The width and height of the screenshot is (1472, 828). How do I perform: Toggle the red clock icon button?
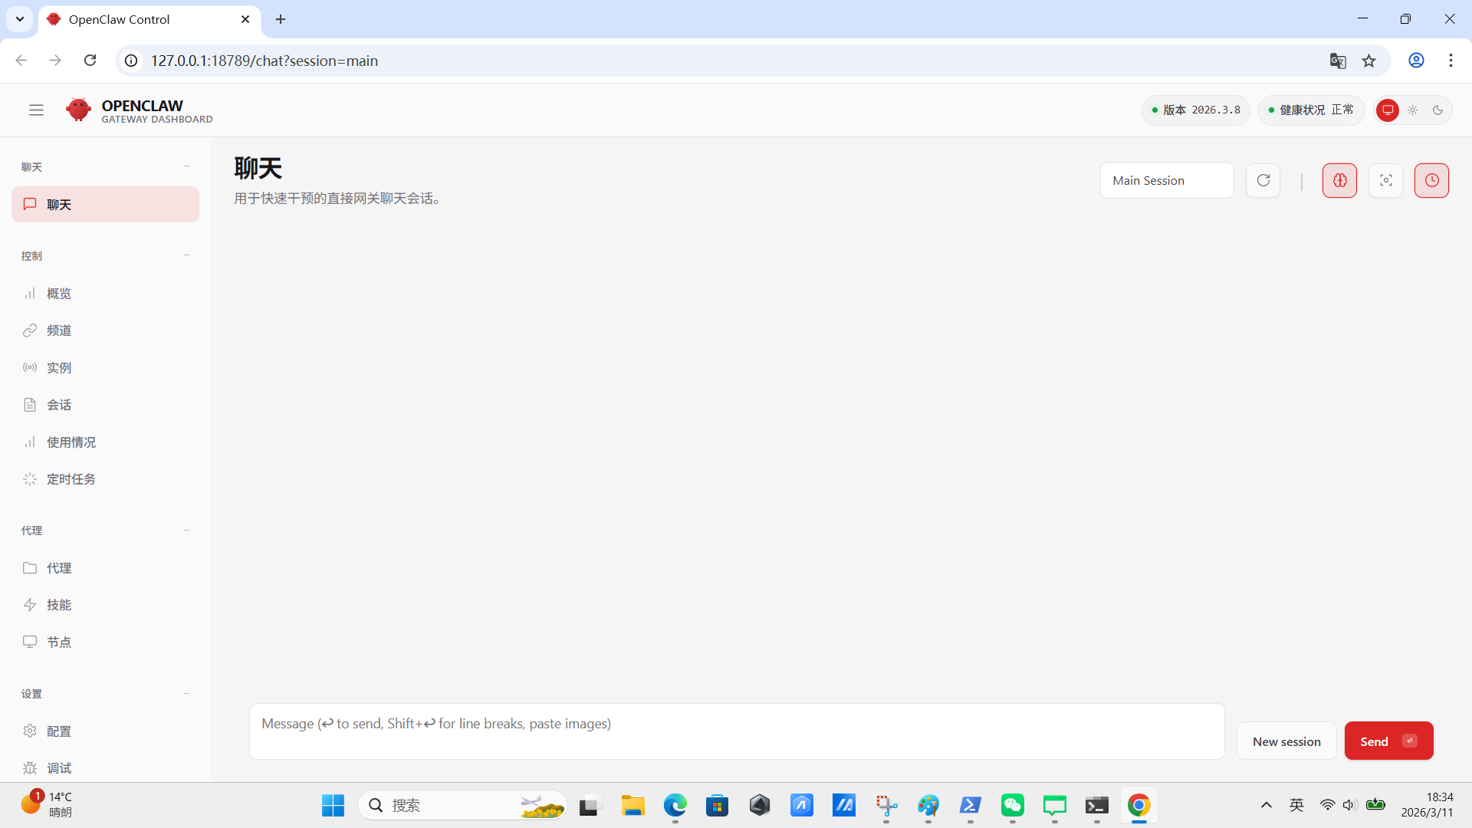coord(1431,180)
